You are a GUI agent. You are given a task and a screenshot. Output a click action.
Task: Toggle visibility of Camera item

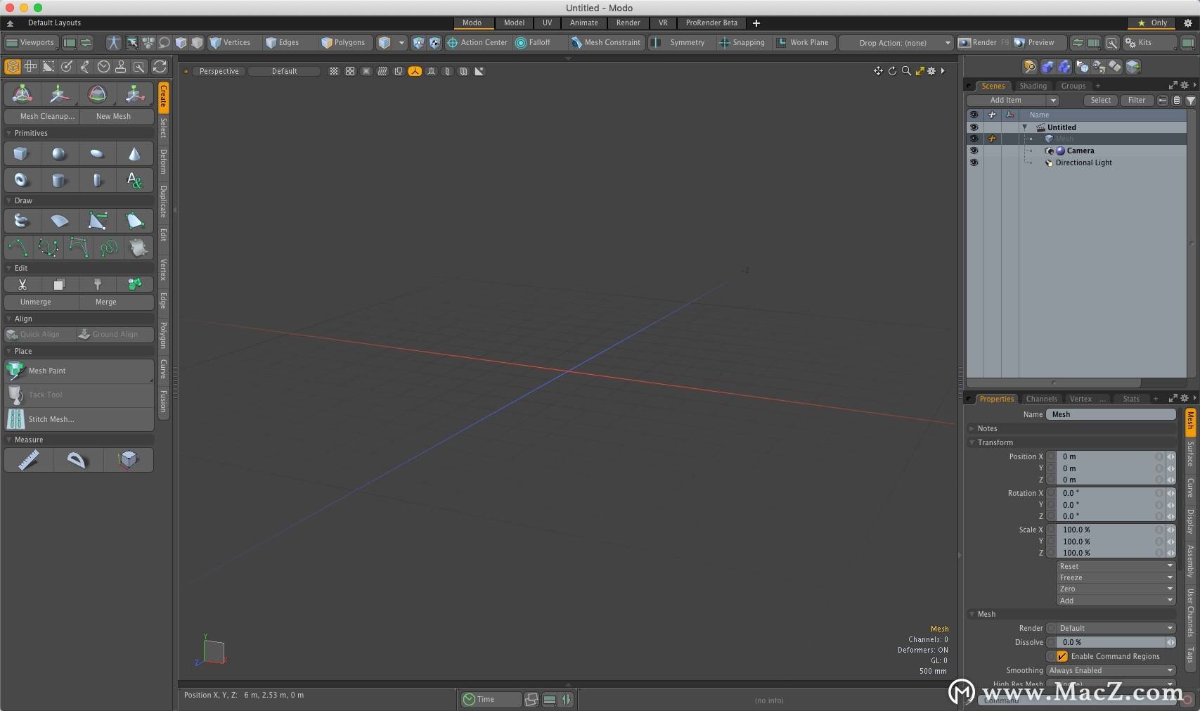pos(974,150)
